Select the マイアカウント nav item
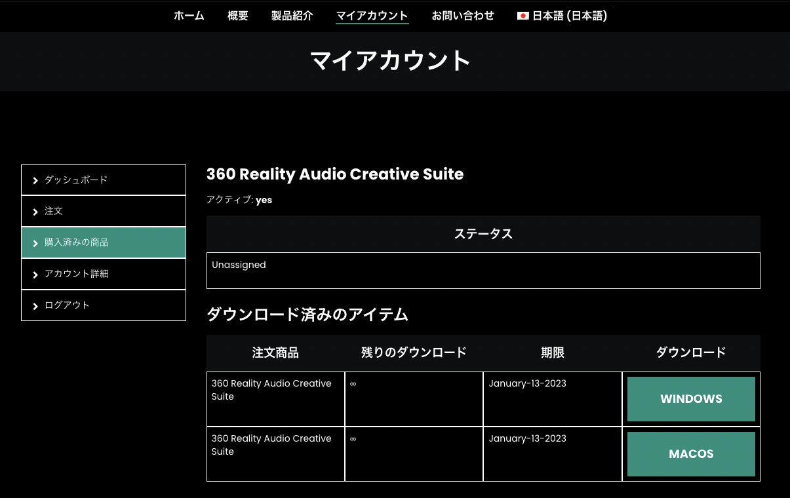The height and width of the screenshot is (498, 790). 372,16
